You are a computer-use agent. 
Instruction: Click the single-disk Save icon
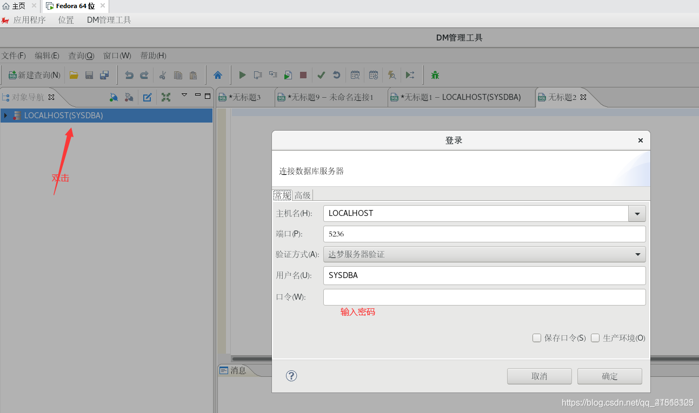tap(89, 75)
